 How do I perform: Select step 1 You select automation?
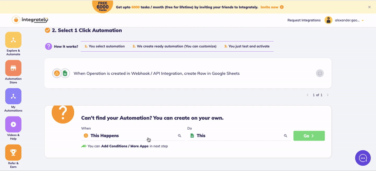tap(104, 47)
